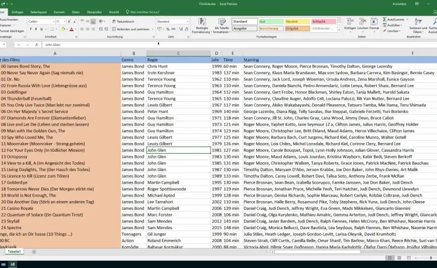Image resolution: width=437 pixels, height=268 pixels.
Task: Open AutoSumme dropdown arrow
Action: coord(407,19)
